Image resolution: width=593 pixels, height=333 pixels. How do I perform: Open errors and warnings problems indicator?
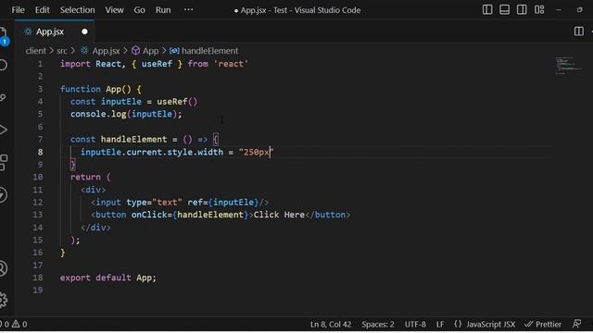click(14, 324)
